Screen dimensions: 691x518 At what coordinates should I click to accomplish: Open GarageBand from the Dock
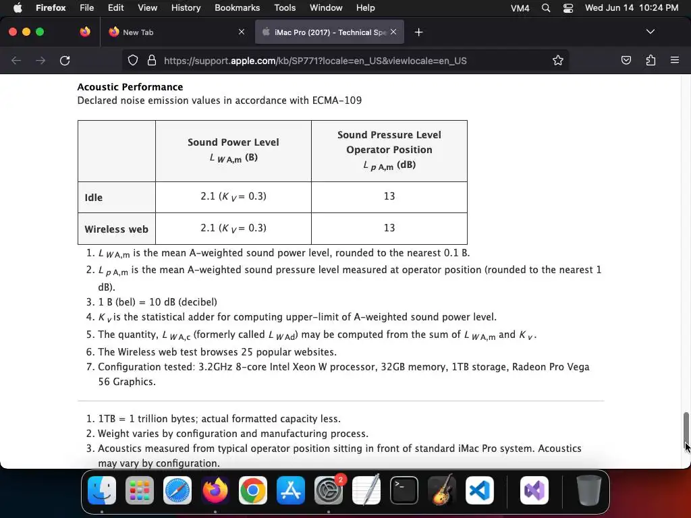pos(442,490)
